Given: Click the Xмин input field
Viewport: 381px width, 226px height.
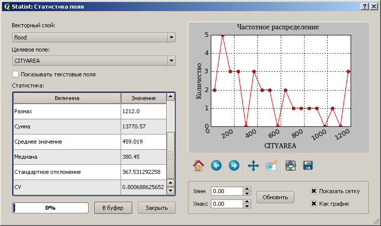Looking at the screenshot, I should coord(226,191).
